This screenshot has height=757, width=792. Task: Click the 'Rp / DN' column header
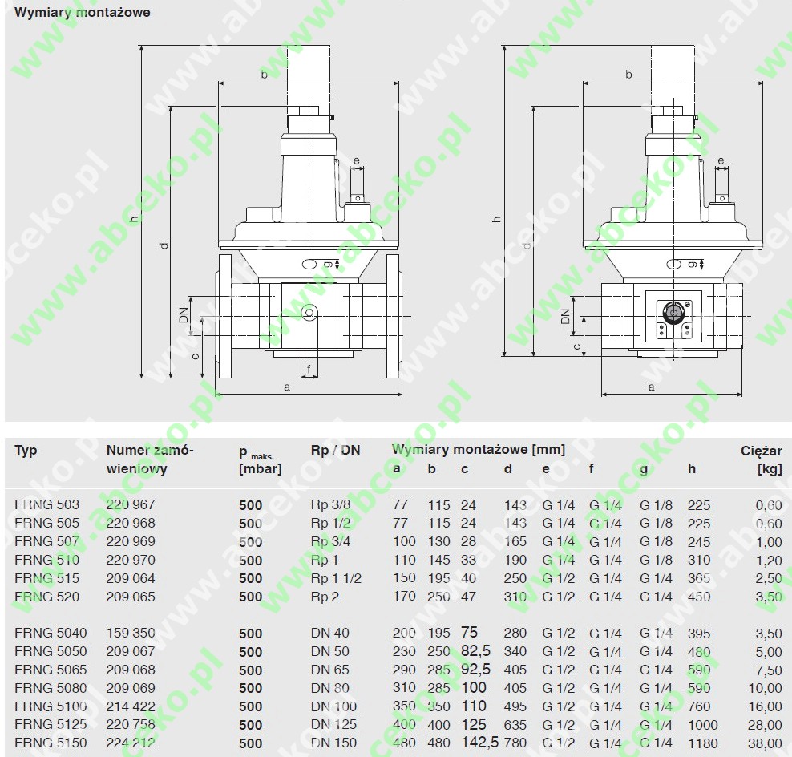335,450
